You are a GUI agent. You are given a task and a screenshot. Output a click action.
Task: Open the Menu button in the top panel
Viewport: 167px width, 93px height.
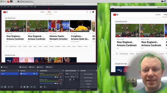(x=3, y=1)
